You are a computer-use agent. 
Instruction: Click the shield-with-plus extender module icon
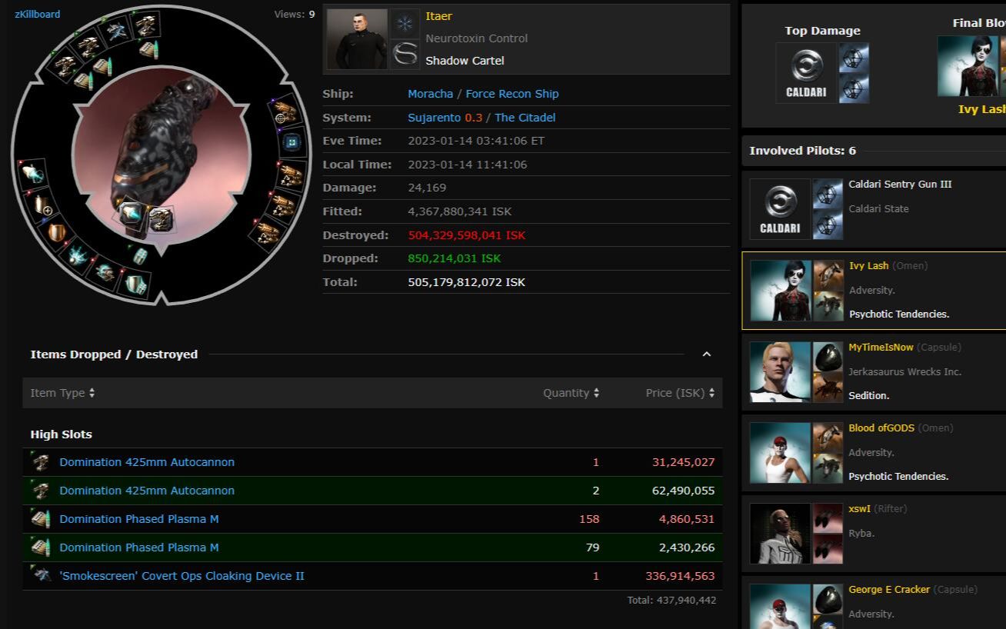[x=42, y=205]
